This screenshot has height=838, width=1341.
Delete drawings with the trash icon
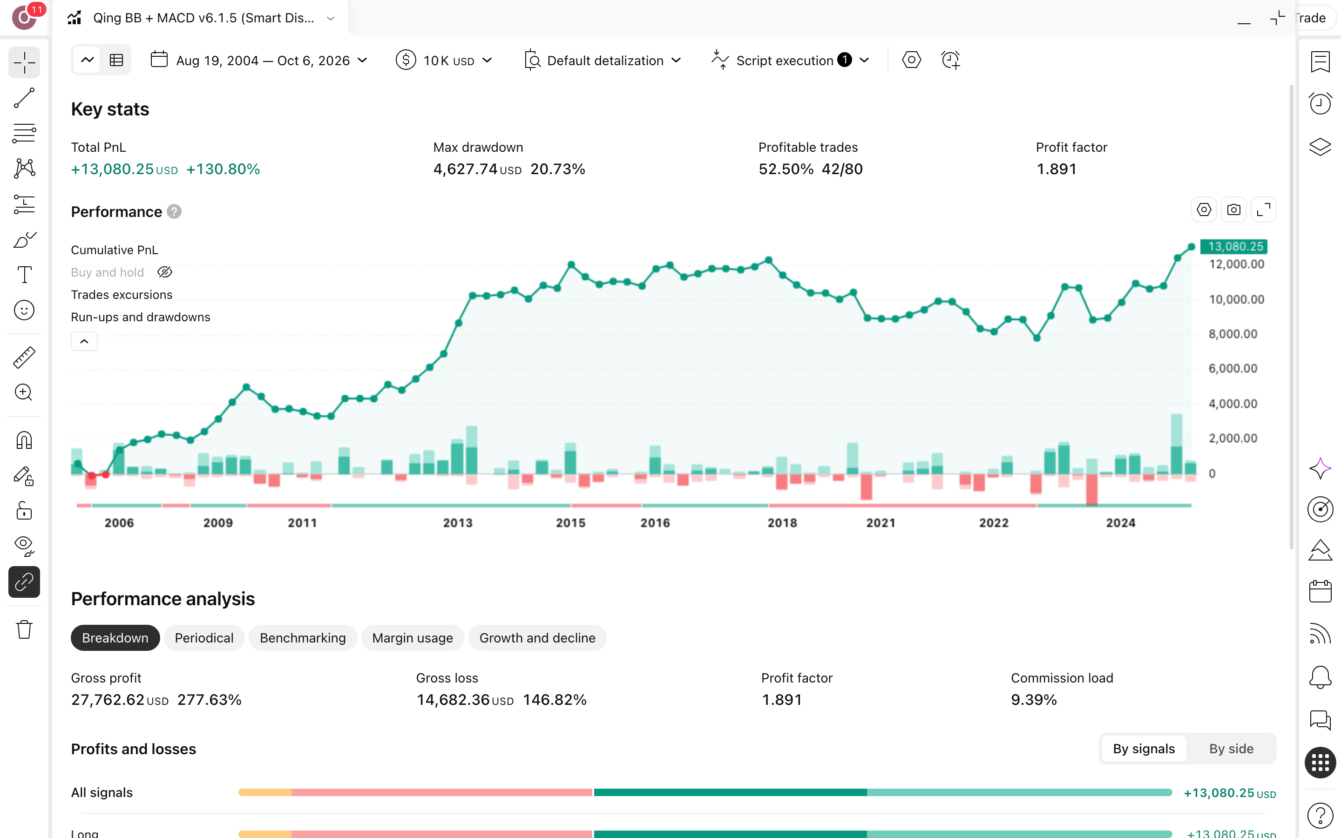coord(24,629)
